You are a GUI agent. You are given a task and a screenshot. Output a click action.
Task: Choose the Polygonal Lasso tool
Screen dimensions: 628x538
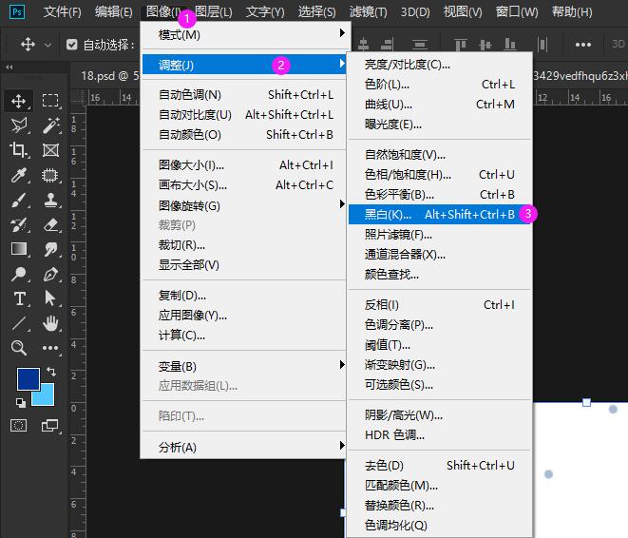tap(18, 125)
